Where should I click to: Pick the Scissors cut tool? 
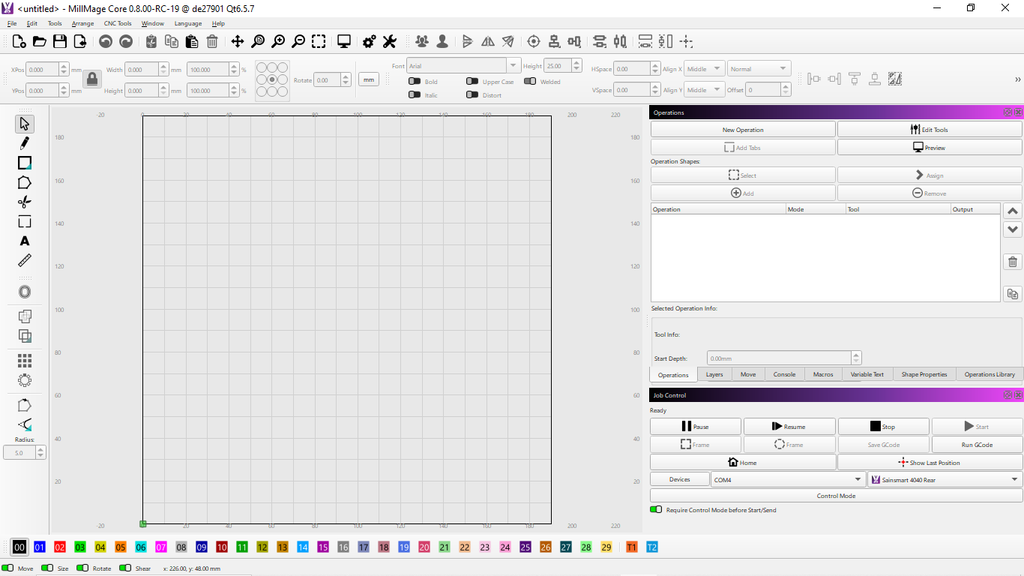pos(25,202)
